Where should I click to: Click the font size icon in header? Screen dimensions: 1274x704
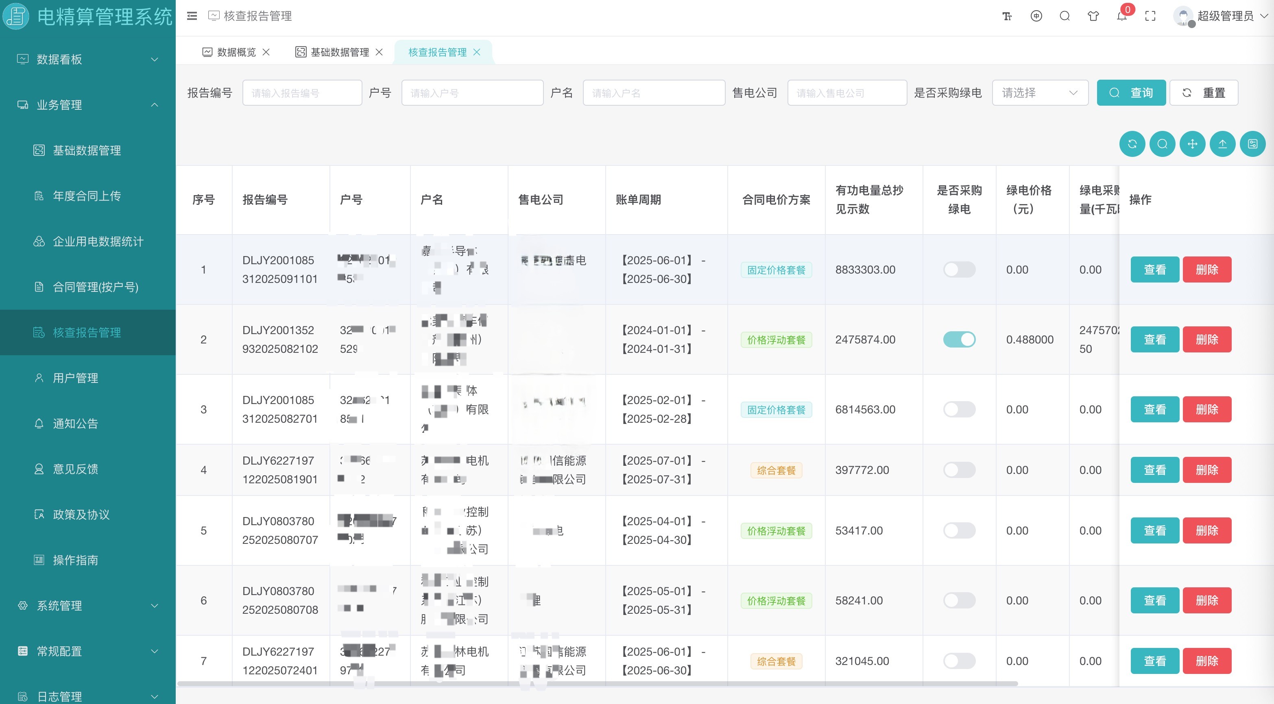pos(1007,16)
